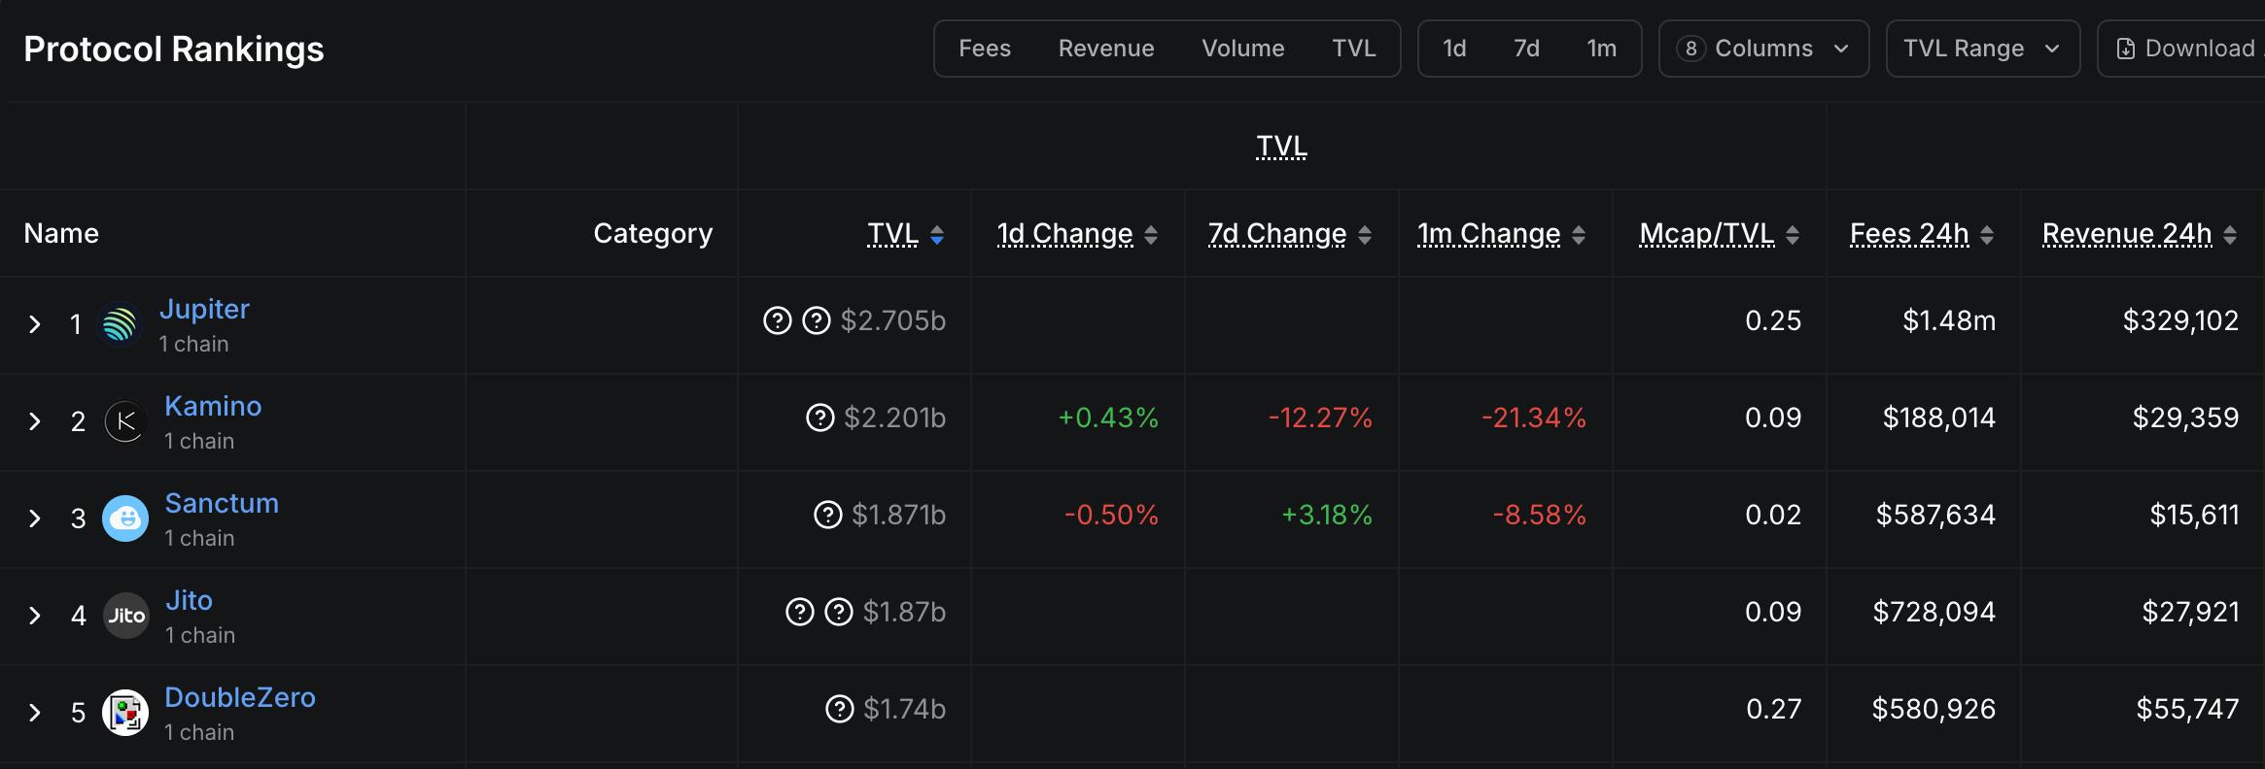The width and height of the screenshot is (2265, 769).
Task: Click the Sanctum protocol logo icon
Action: [x=125, y=518]
